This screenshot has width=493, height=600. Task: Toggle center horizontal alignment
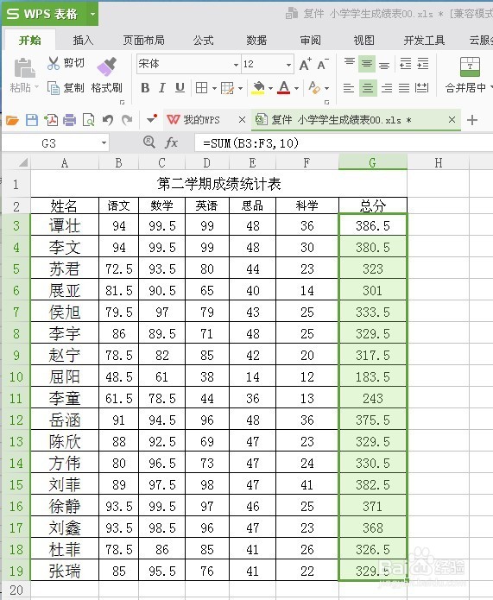[x=368, y=88]
